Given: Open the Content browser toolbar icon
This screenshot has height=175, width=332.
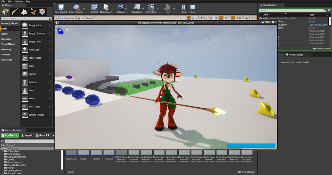Looking at the screenshot, I should click(x=94, y=9).
